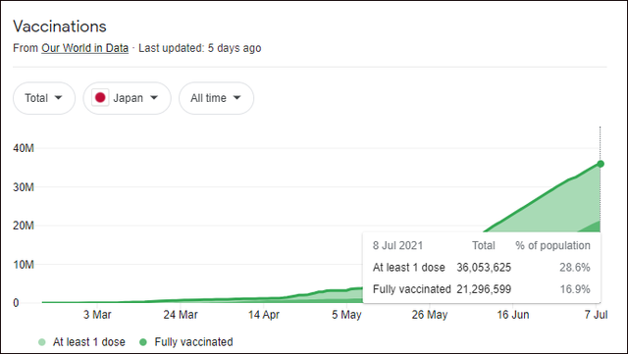Click the Fully vaccinated legend label
The width and height of the screenshot is (628, 354).
[x=194, y=342]
